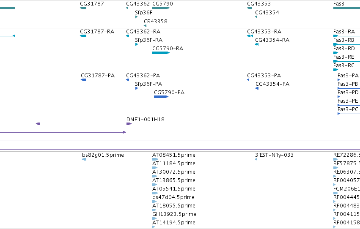Click the CG43362 gene label
The image size is (360, 229).
point(138,4)
